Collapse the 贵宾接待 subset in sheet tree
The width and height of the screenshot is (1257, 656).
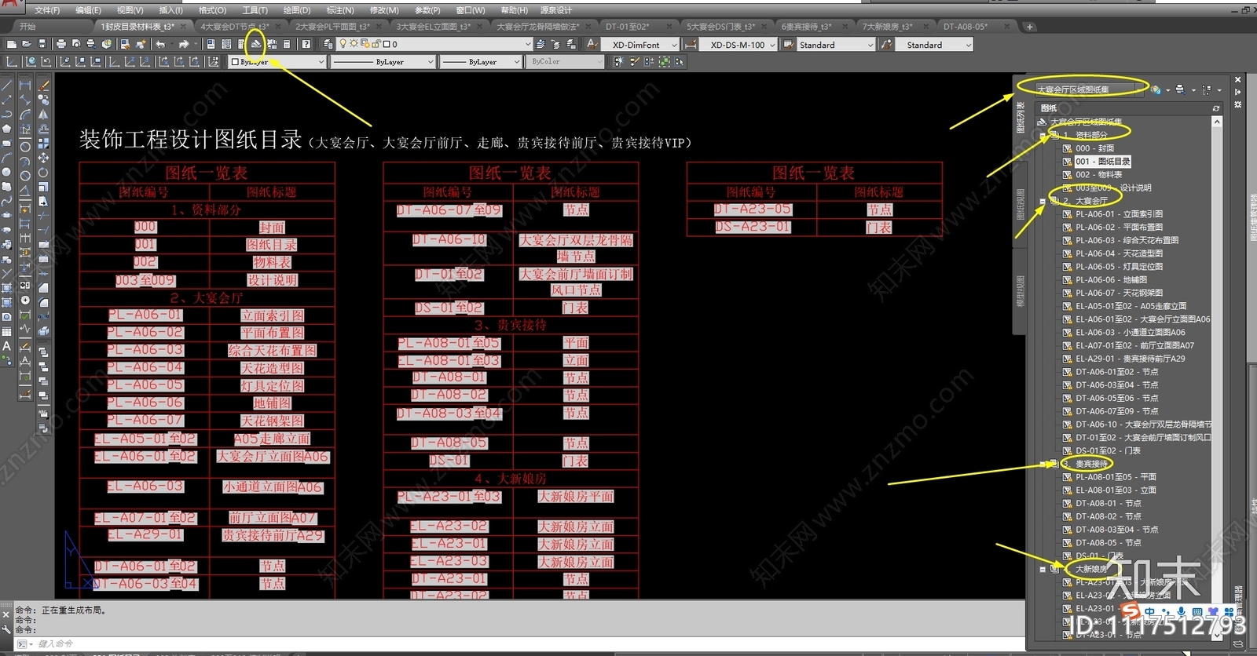[1043, 464]
